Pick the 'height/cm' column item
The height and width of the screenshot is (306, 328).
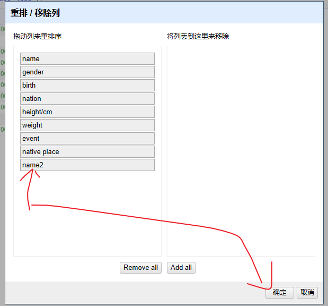coord(87,112)
